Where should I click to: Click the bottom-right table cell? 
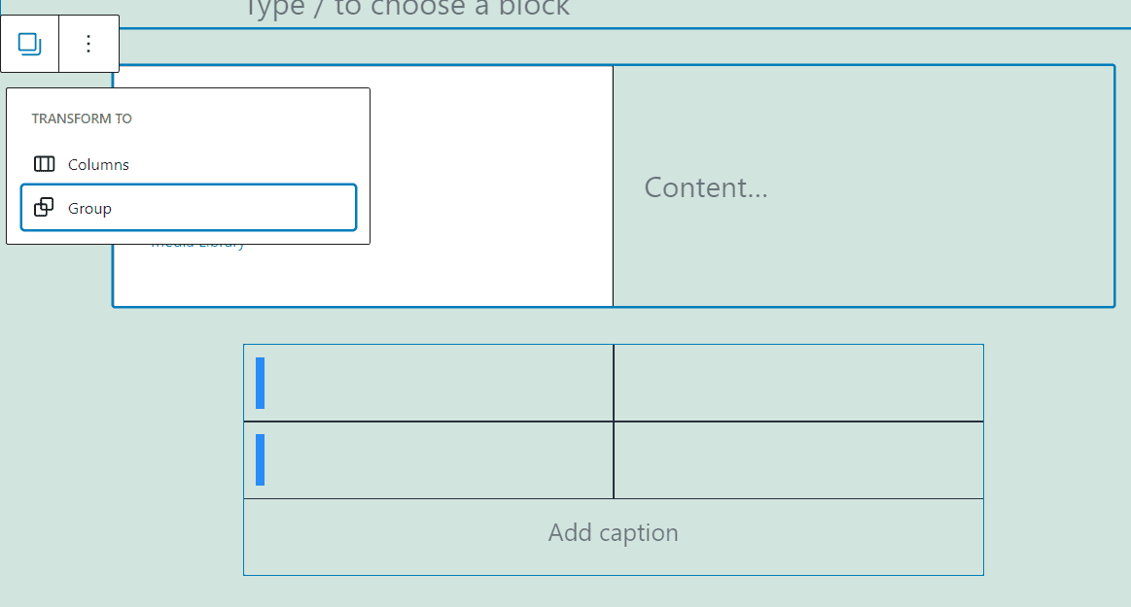click(x=797, y=459)
